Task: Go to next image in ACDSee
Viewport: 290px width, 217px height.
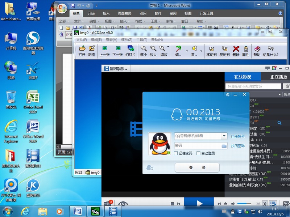Action: (117, 51)
